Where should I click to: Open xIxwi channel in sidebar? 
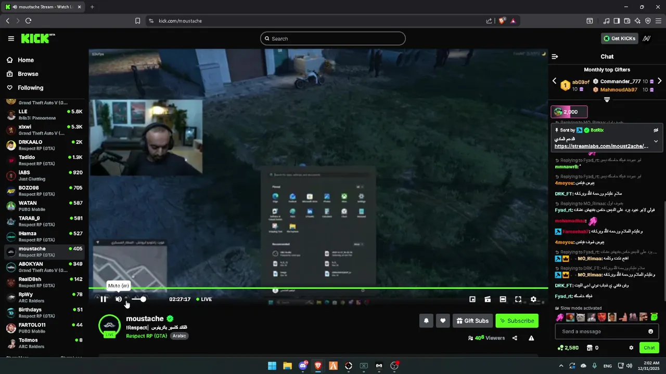(x=44, y=130)
